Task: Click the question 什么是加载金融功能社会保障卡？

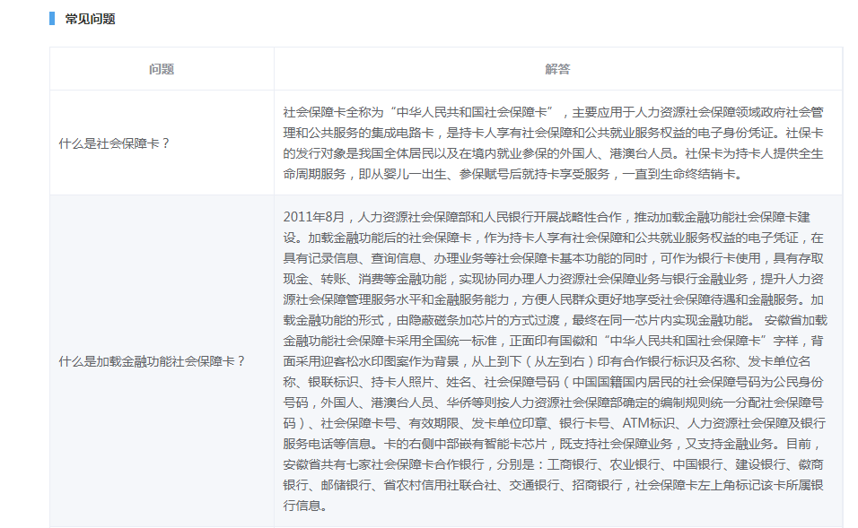Action: click(x=152, y=361)
